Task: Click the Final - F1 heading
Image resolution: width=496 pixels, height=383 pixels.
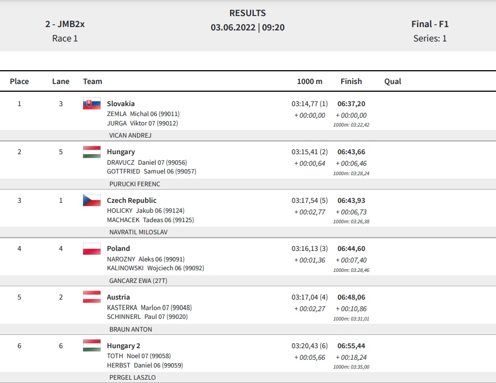Action: click(x=430, y=24)
